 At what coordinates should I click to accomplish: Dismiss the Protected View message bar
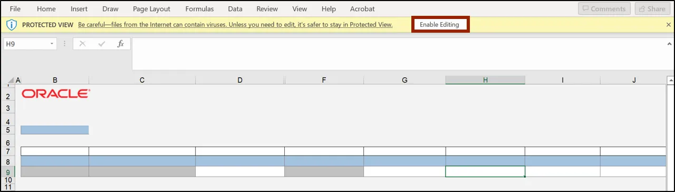click(x=669, y=25)
